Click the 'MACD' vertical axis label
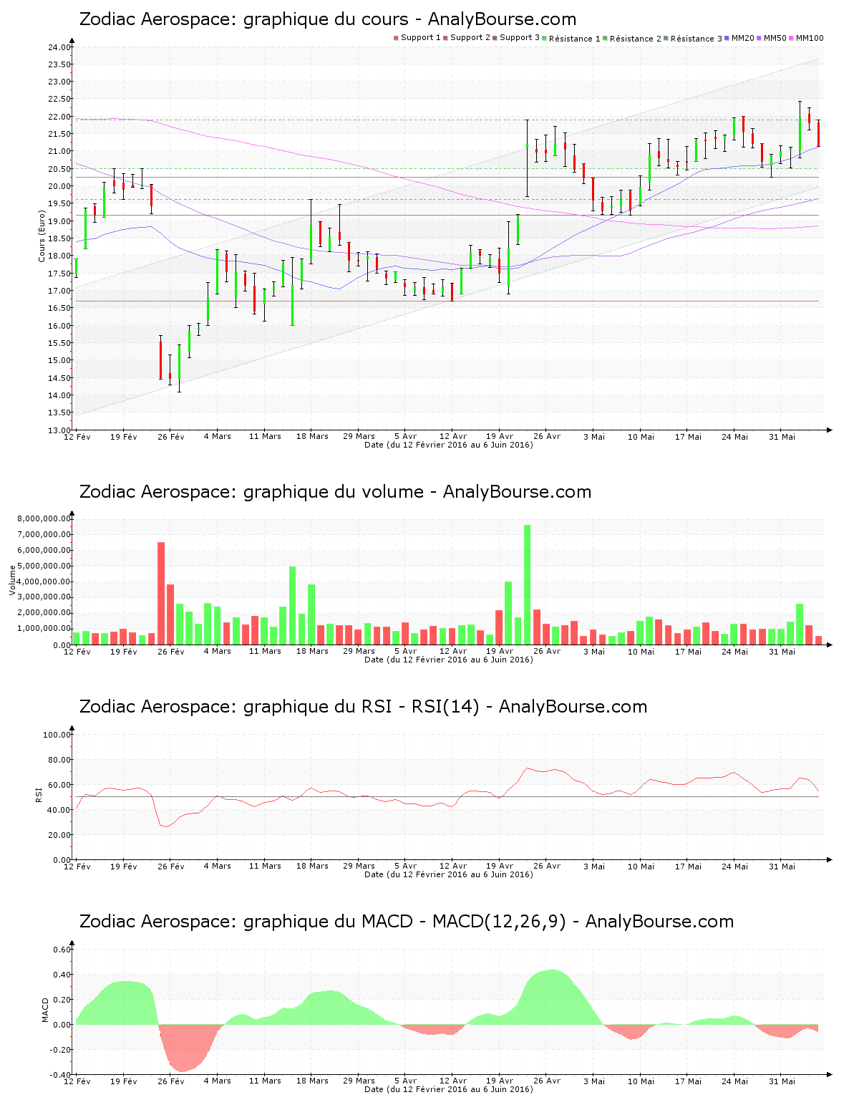The width and height of the screenshot is (859, 1110). (x=45, y=1010)
